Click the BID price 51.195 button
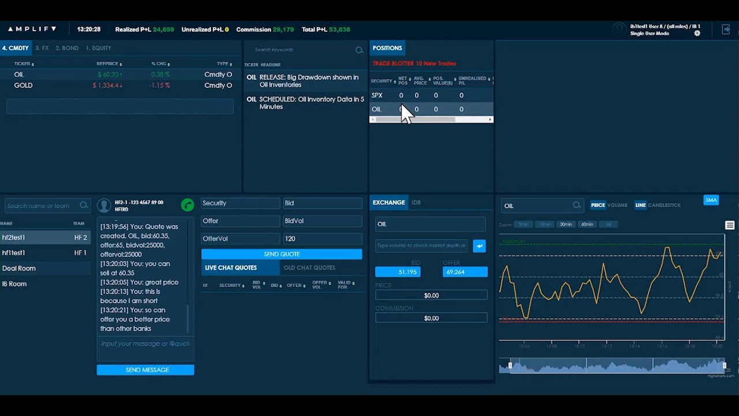The width and height of the screenshot is (739, 416). 398,272
